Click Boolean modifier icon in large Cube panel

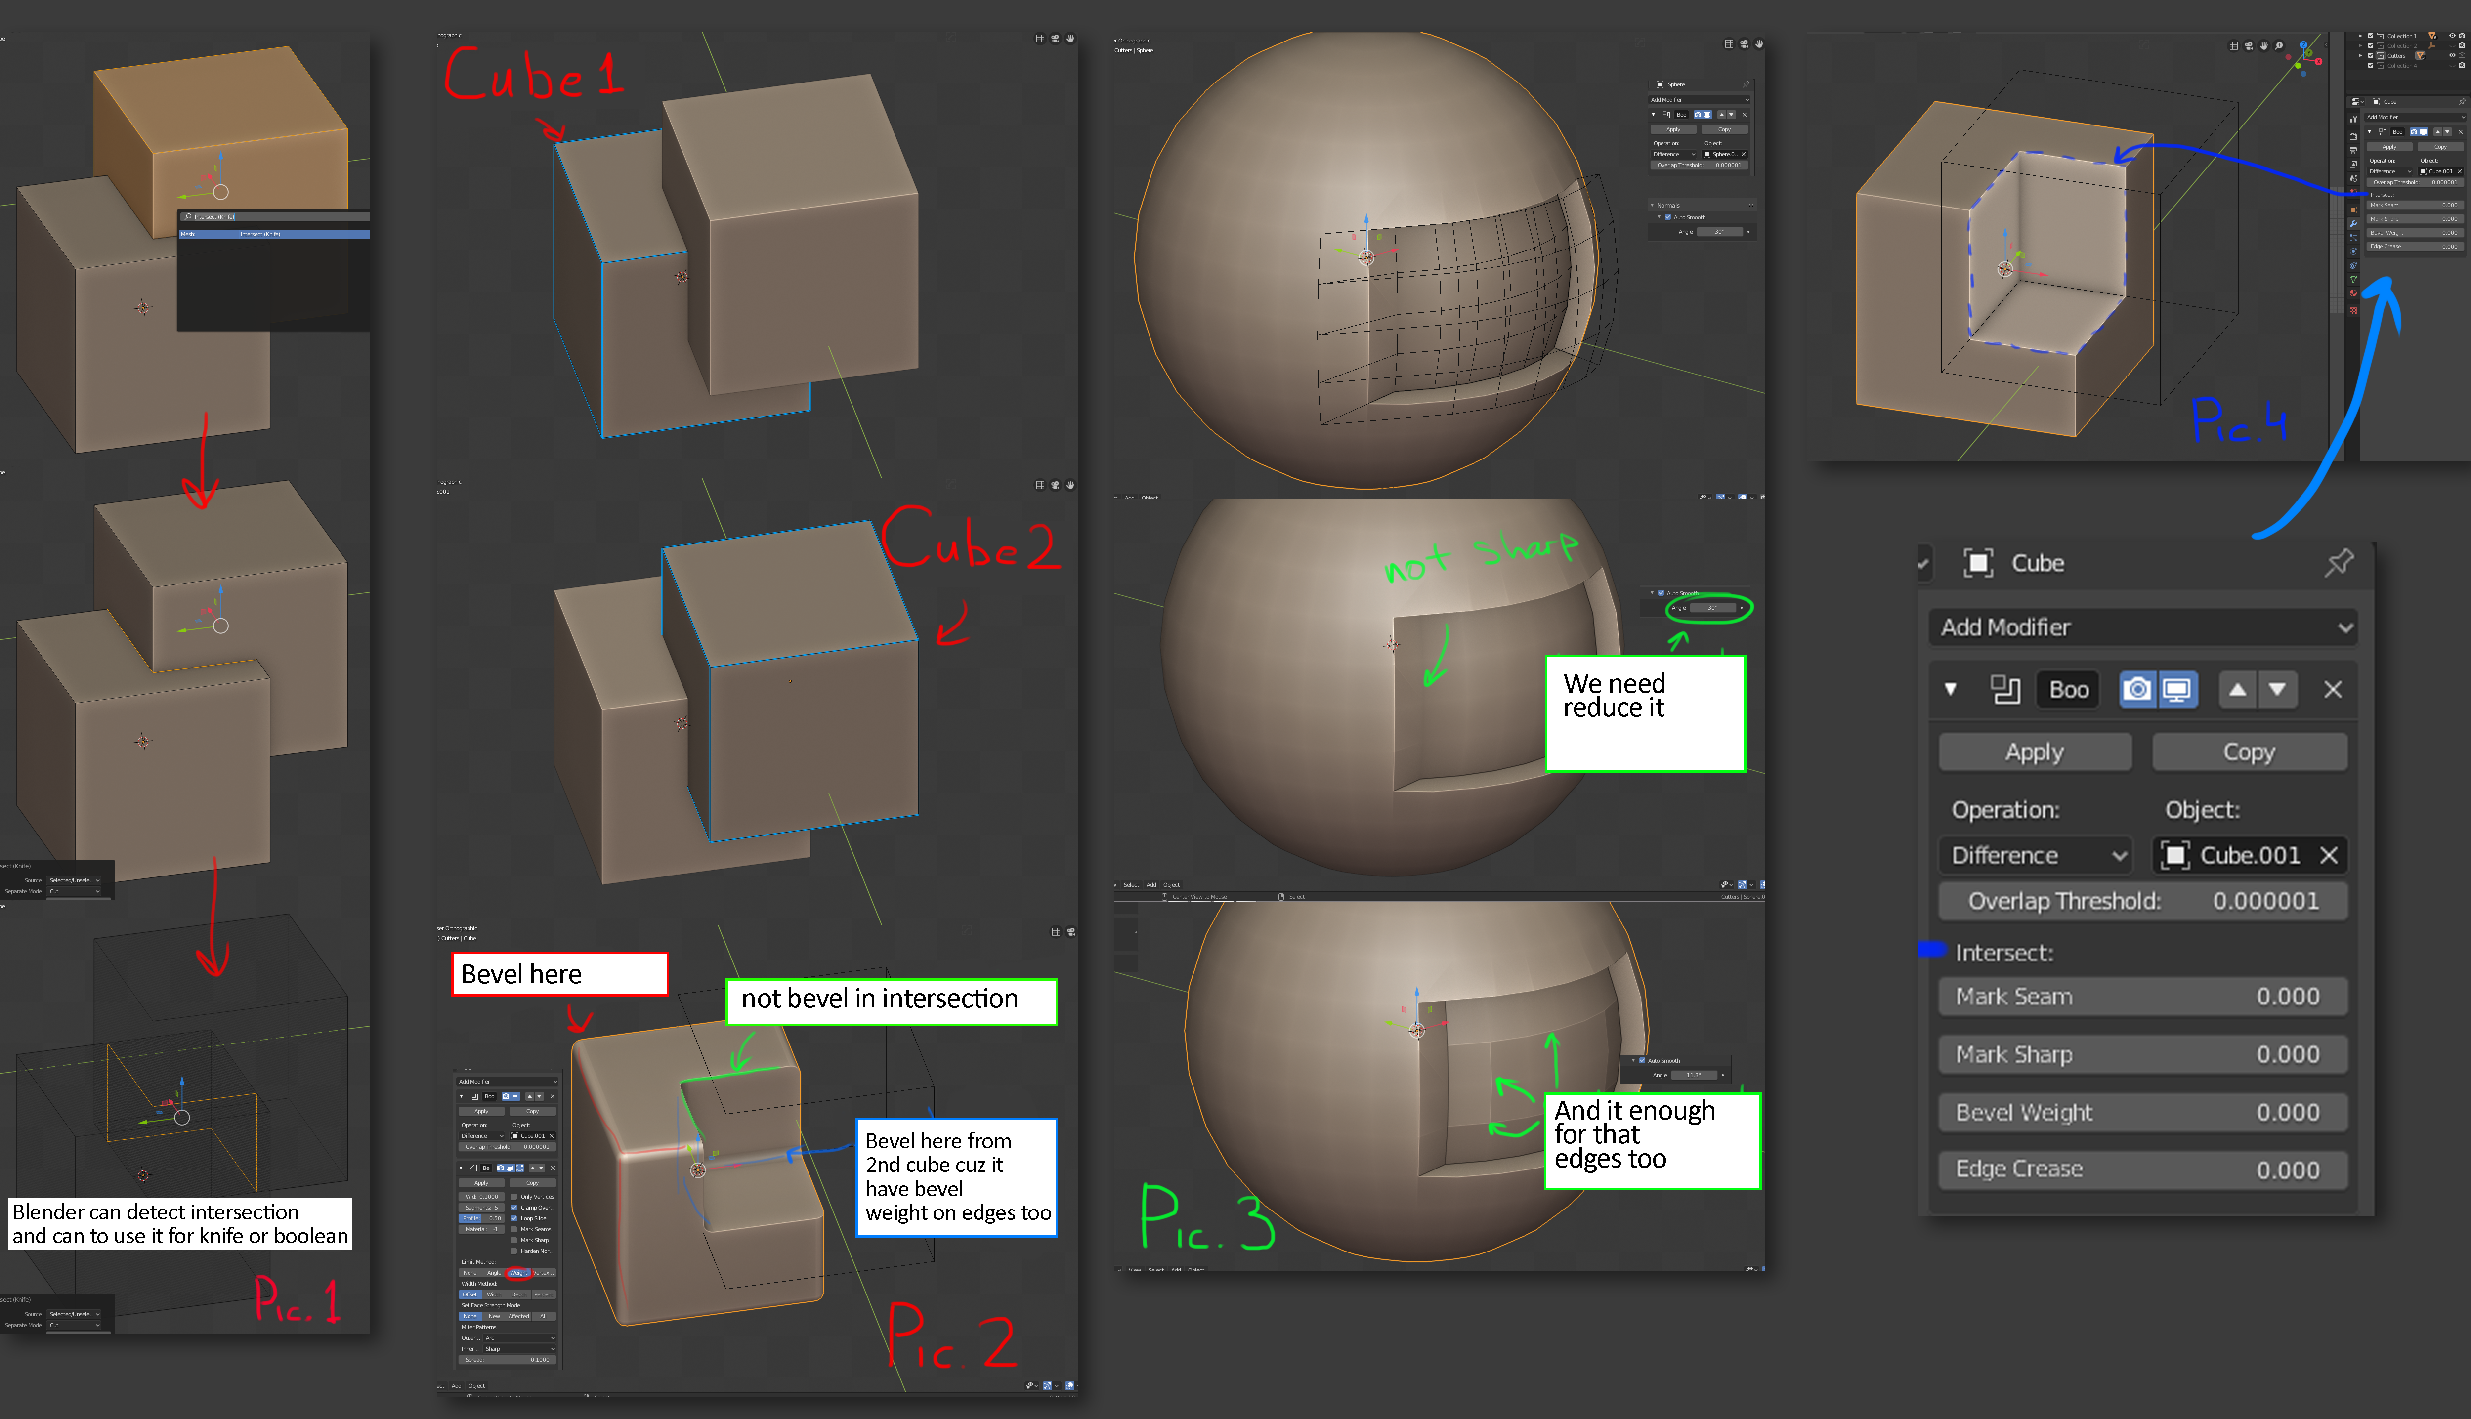point(2005,689)
